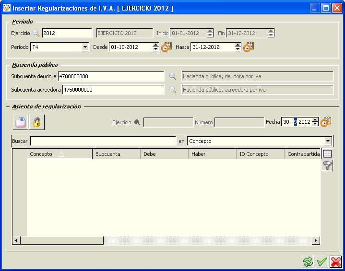345x271 pixels.
Task: Expand the 'en Concepto' search field dropdown
Action: point(328,141)
